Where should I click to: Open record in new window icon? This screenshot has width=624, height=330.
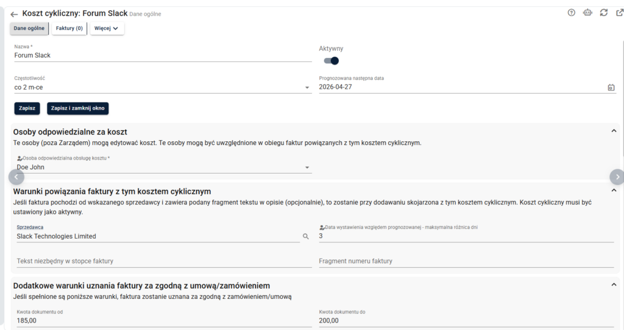click(x=620, y=13)
